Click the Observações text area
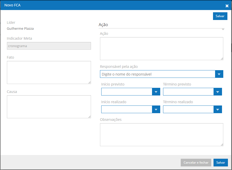232x170 pixels. pos(162,135)
